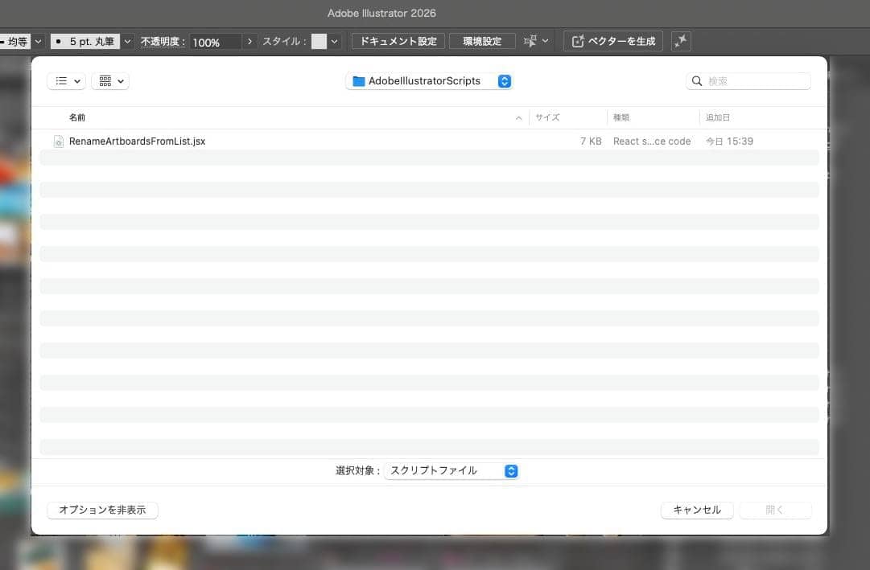Image resolution: width=870 pixels, height=570 pixels.
Task: Click the スタイル graphic style swatch
Action: tap(319, 42)
